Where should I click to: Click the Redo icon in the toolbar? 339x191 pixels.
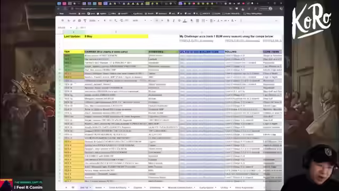click(x=74, y=21)
